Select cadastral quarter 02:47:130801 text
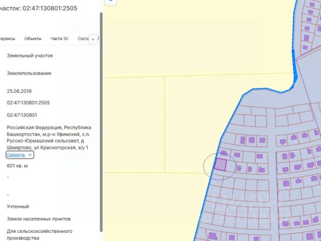The image size is (321, 241). (x=22, y=115)
